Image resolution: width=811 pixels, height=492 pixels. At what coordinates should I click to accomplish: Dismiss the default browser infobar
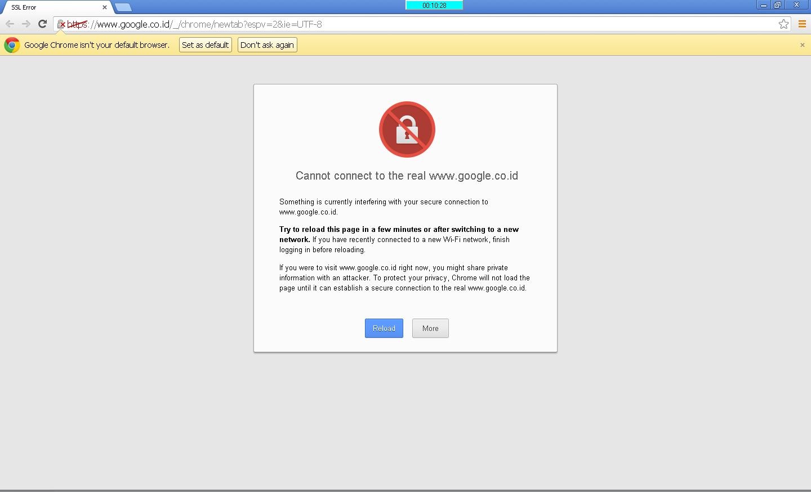tap(802, 44)
